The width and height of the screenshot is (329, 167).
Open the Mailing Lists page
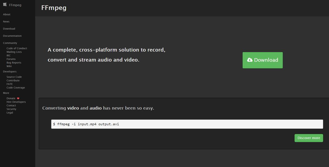click(14, 52)
